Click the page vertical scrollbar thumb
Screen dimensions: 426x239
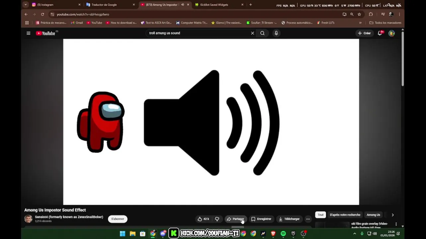point(403,58)
